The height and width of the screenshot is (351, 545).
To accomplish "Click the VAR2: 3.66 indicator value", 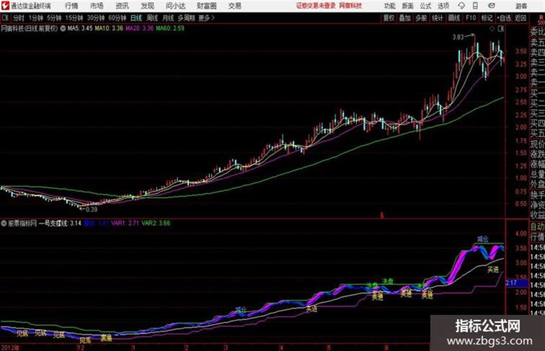I will pyautogui.click(x=156, y=223).
